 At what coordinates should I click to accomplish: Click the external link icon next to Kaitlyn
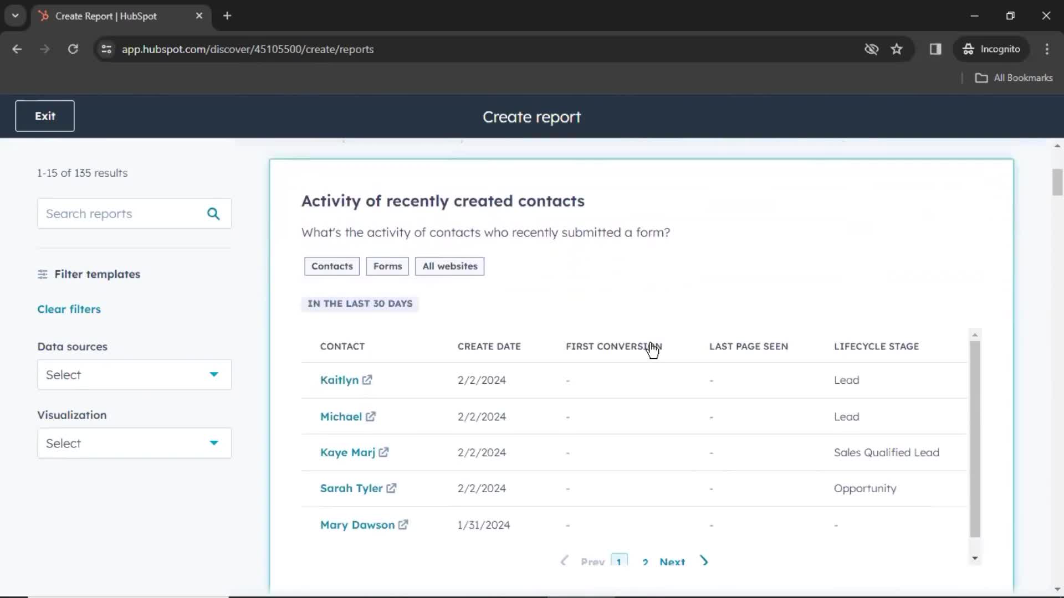coord(367,380)
